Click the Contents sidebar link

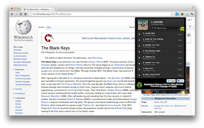pos(18,50)
